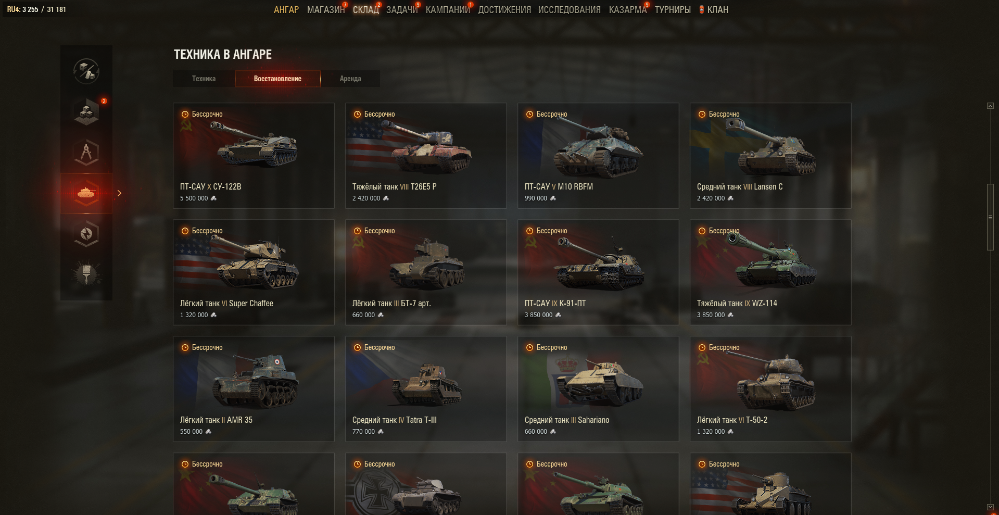Click the scrollbar down arrow

(x=990, y=507)
